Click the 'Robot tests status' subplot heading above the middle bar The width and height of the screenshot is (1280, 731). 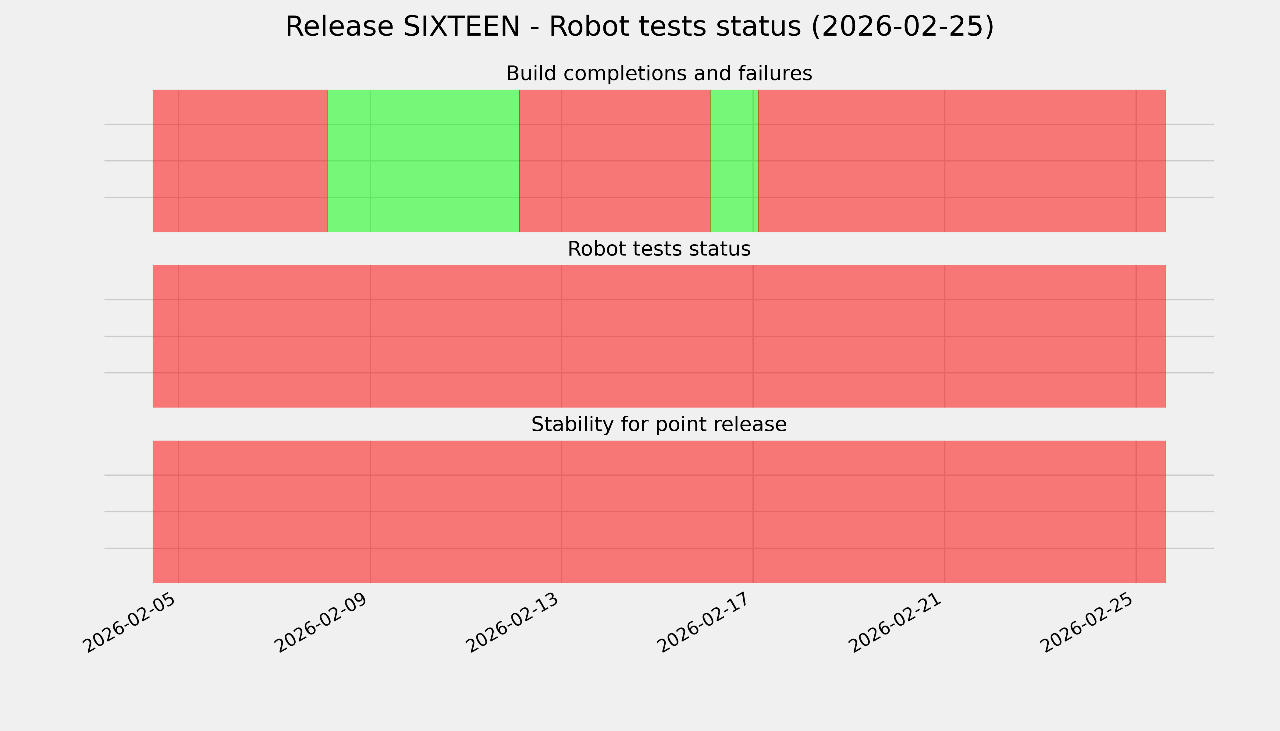659,249
